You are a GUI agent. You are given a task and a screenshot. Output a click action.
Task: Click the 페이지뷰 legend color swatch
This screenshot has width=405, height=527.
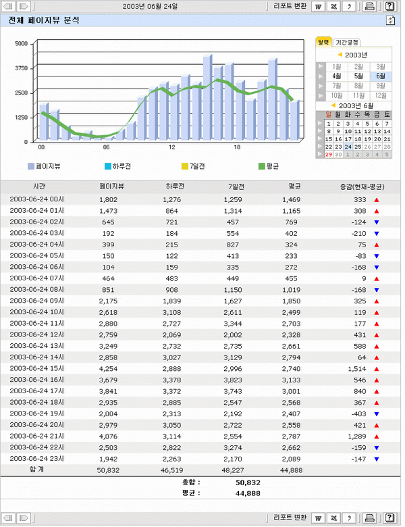point(31,166)
